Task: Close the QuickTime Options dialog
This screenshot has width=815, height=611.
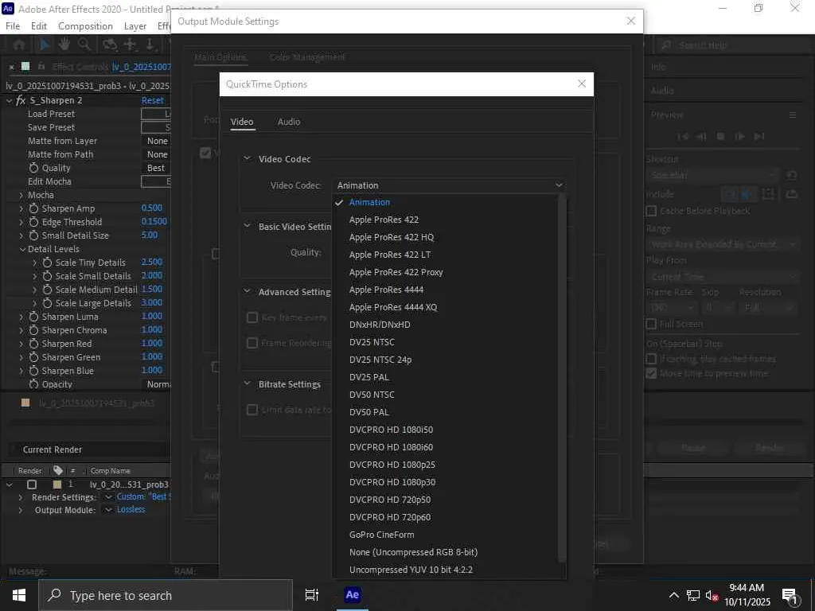Action: (582, 84)
